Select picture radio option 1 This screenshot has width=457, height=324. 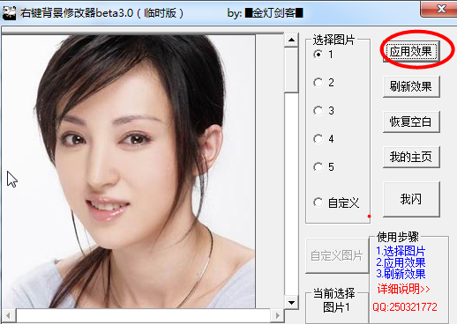[324, 55]
